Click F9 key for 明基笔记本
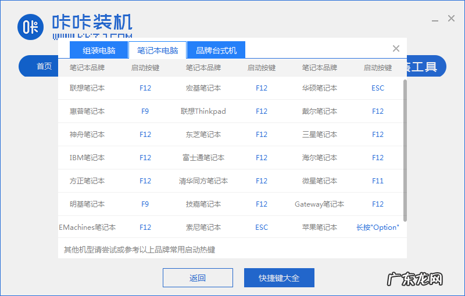 (x=145, y=204)
